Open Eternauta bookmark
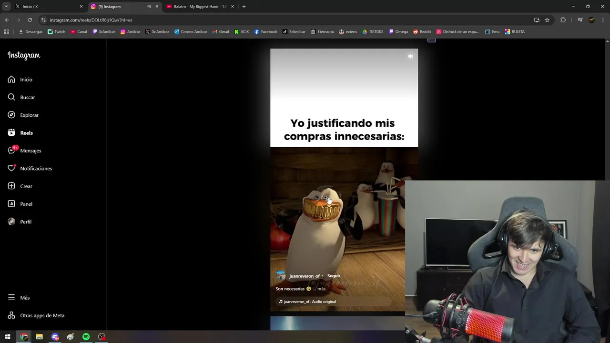The image size is (610, 343). (322, 32)
